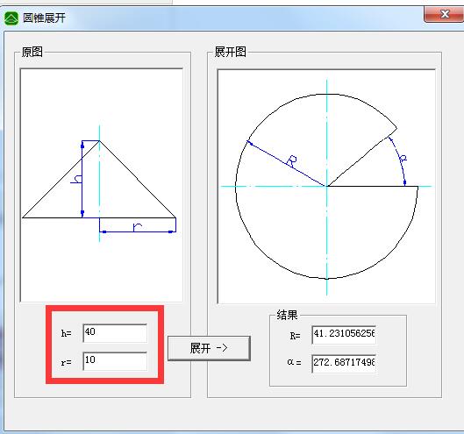This screenshot has width=464, height=434.
Task: Click the h= height input field
Action: tap(115, 333)
